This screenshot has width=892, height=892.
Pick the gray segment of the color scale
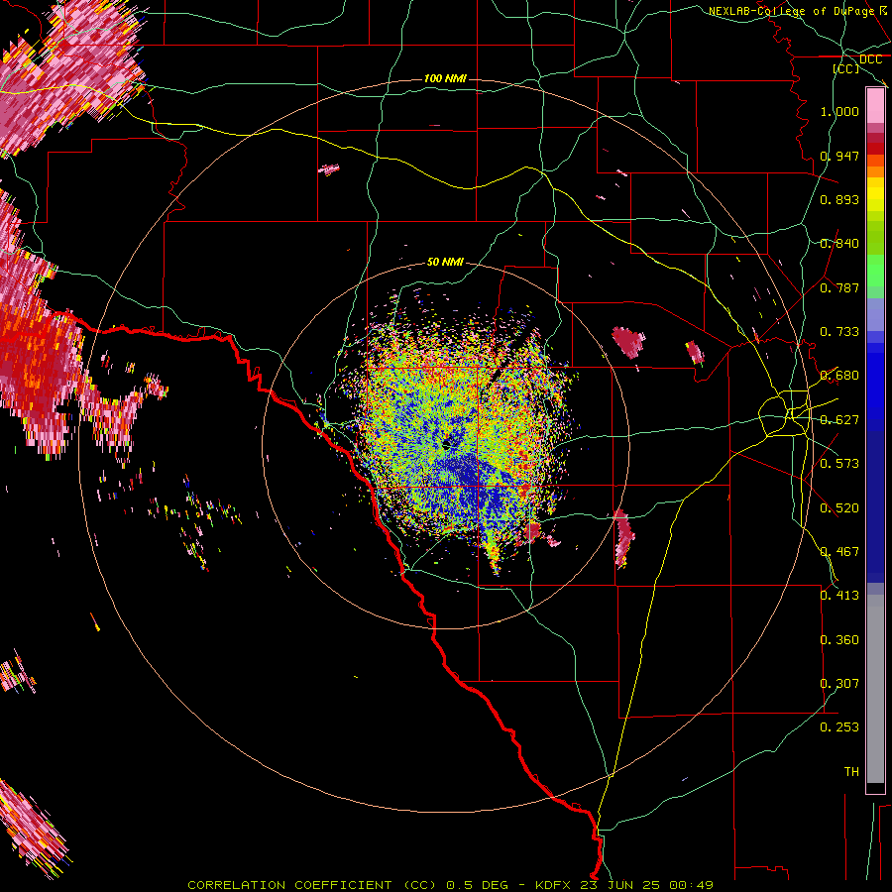875,689
